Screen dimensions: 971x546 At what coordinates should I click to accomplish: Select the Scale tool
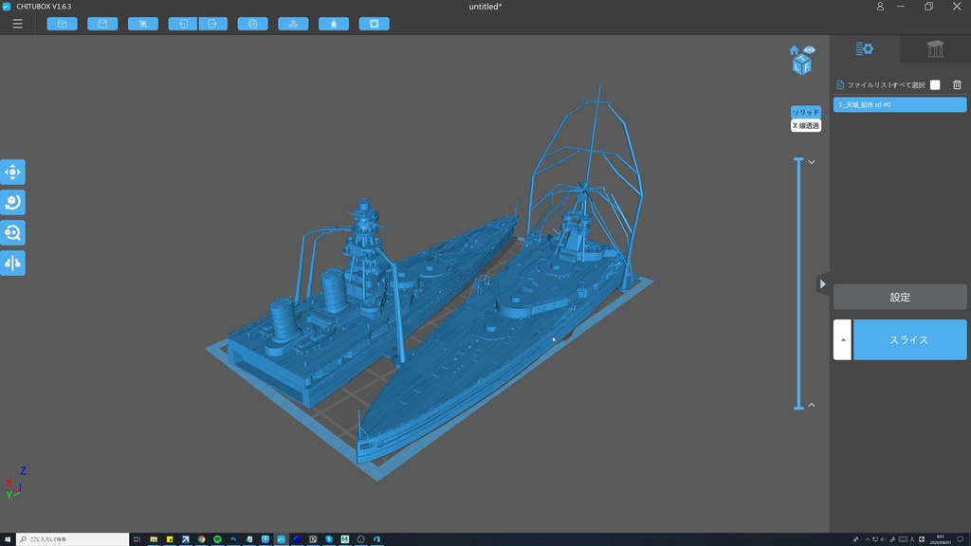tap(12, 233)
